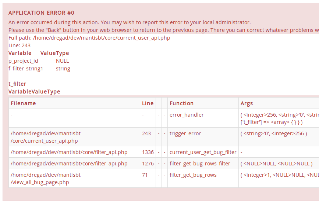This screenshot has height=205, width=319.
Task: Click the "Full path" text line
Action: tap(89, 38)
